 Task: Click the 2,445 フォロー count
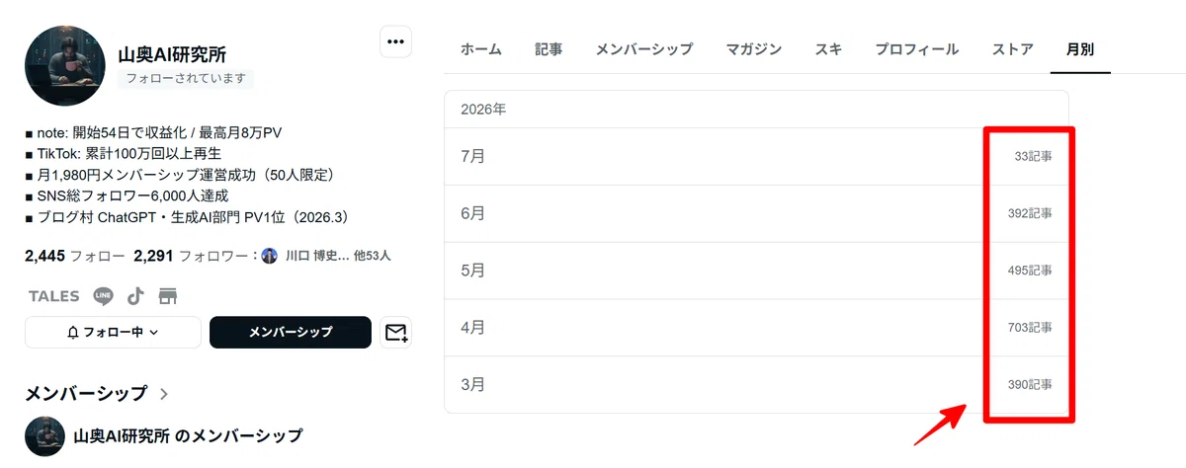(67, 256)
